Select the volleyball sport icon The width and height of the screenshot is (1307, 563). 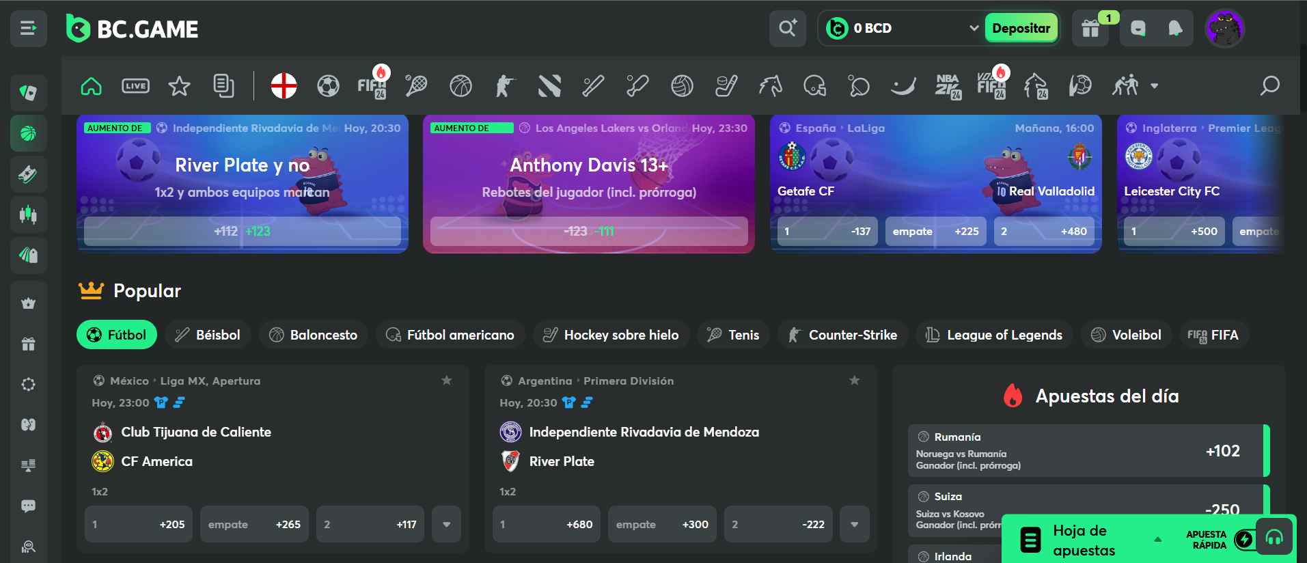(x=682, y=86)
